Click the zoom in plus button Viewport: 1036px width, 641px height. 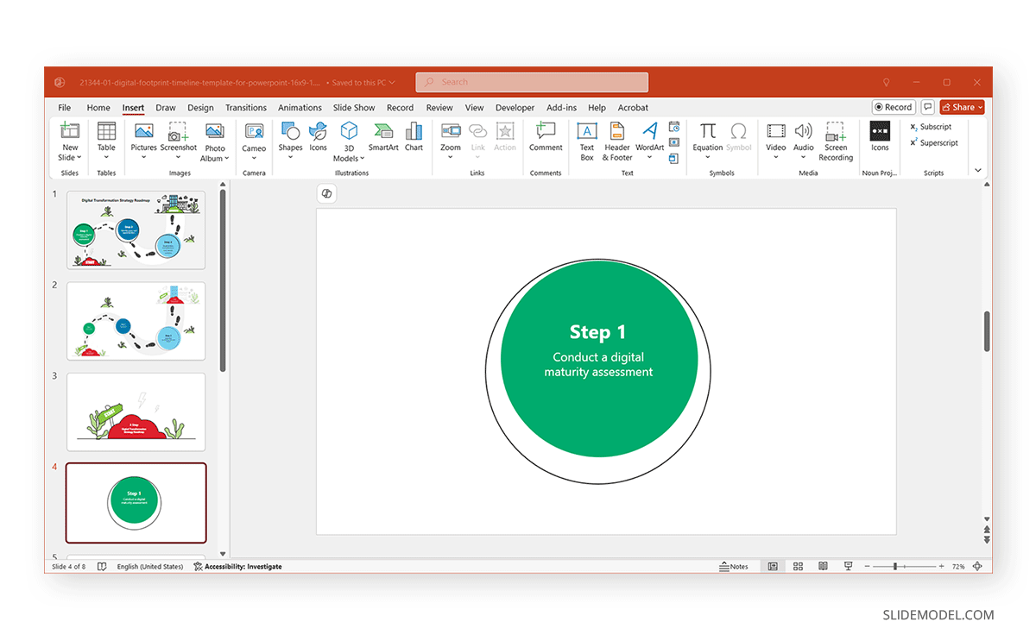click(942, 567)
